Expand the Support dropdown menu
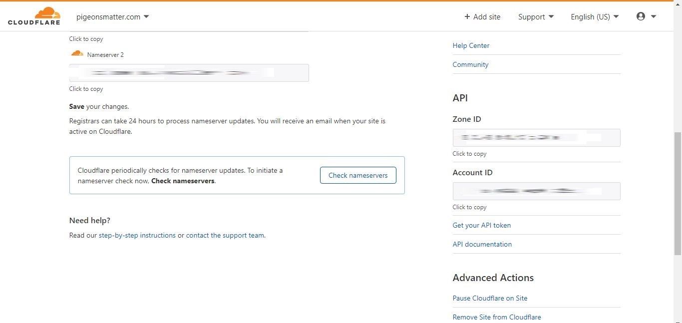This screenshot has width=682, height=323. [x=535, y=16]
